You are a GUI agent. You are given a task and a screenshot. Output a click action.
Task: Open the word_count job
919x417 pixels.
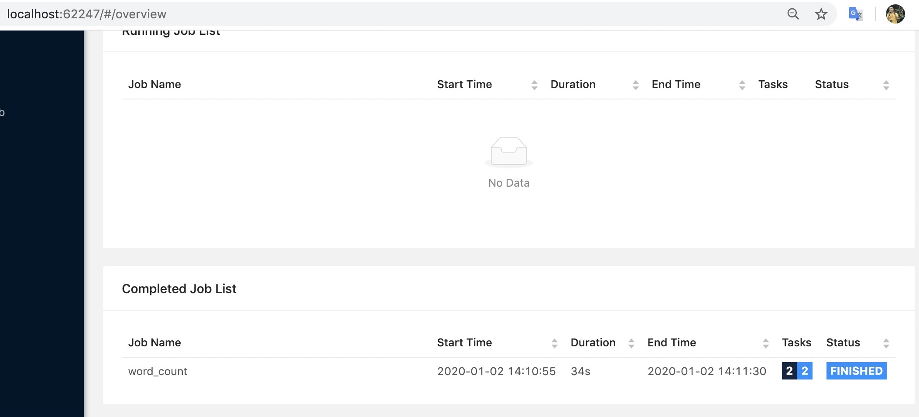[158, 371]
